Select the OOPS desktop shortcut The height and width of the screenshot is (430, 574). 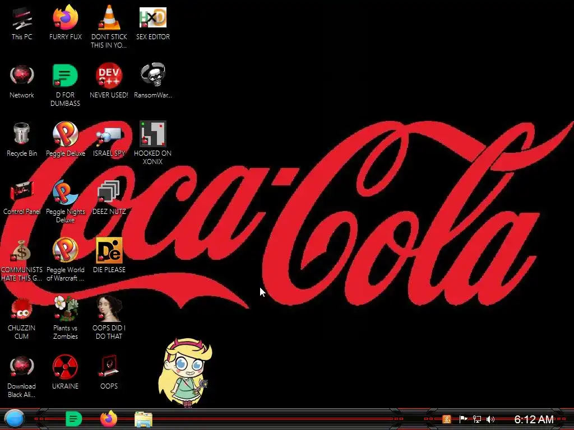(x=109, y=367)
